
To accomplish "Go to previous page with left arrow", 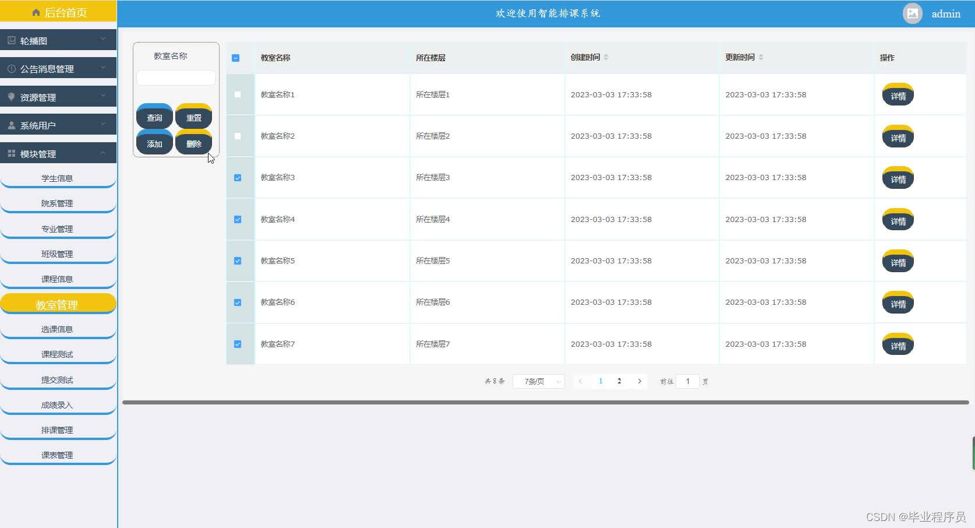I will (580, 381).
